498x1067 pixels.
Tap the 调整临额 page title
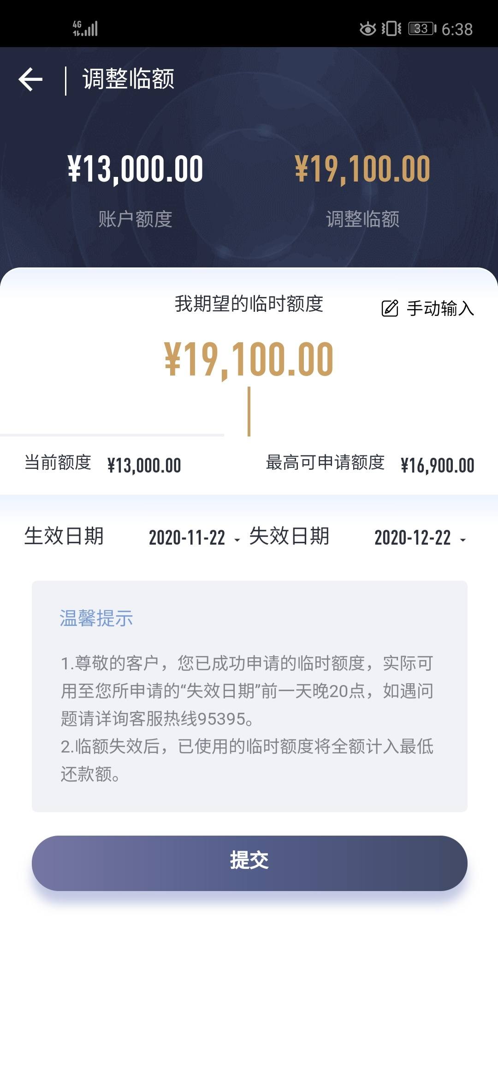tap(128, 79)
